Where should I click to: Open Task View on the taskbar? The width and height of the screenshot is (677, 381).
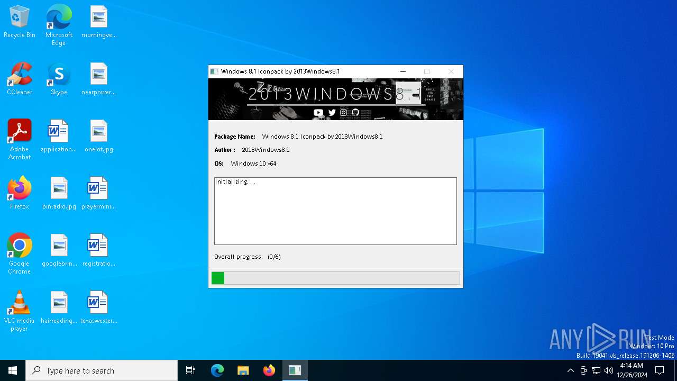pyautogui.click(x=190, y=370)
